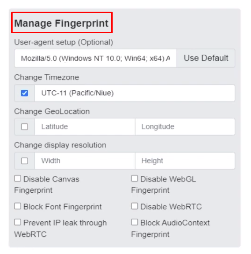Tick the Disable WebRTC box
Image resolution: width=251 pixels, height=254 pixels.
[x=135, y=206]
